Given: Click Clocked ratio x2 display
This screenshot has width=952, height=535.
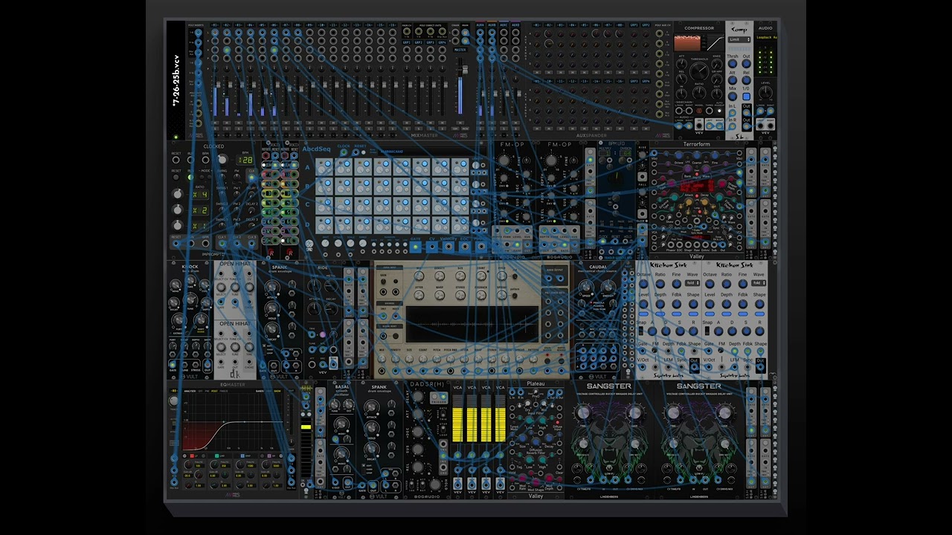Looking at the screenshot, I should click(x=202, y=210).
